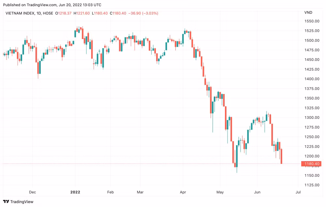Click the 1400.00 price axis level

click(x=312, y=79)
